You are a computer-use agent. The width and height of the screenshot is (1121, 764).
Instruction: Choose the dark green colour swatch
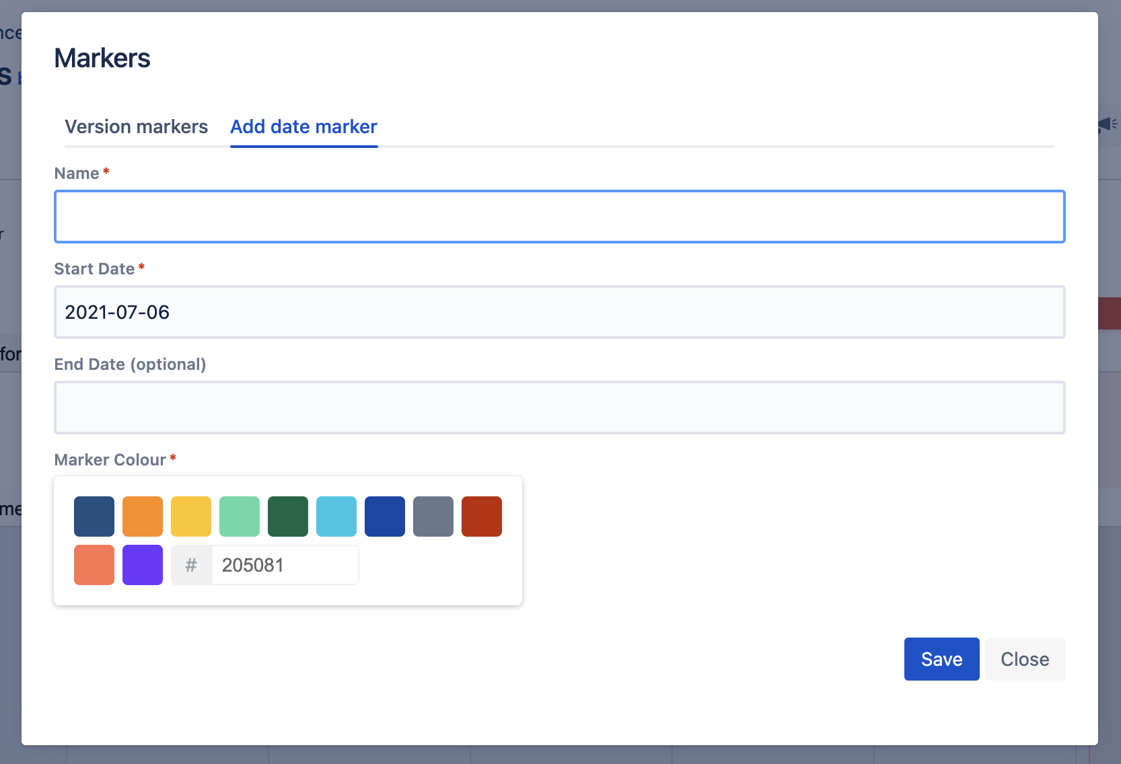pos(288,517)
